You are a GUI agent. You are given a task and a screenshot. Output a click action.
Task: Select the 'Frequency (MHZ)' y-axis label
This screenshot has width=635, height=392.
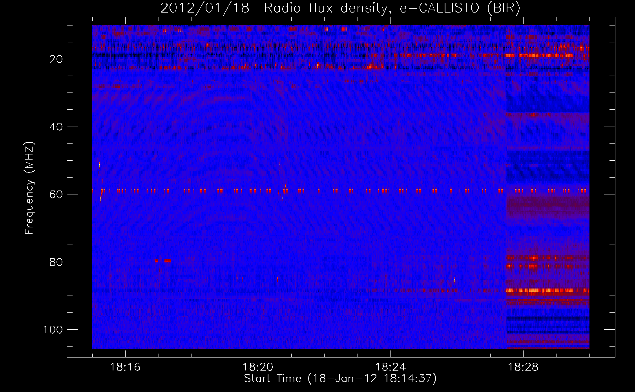pyautogui.click(x=29, y=188)
